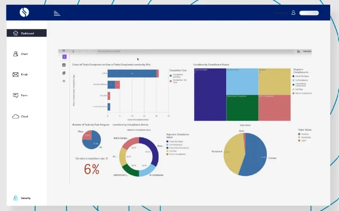Click the red slice of Task Program pie
Image resolution: width=339 pixels, height=211 pixels.
tap(87, 135)
